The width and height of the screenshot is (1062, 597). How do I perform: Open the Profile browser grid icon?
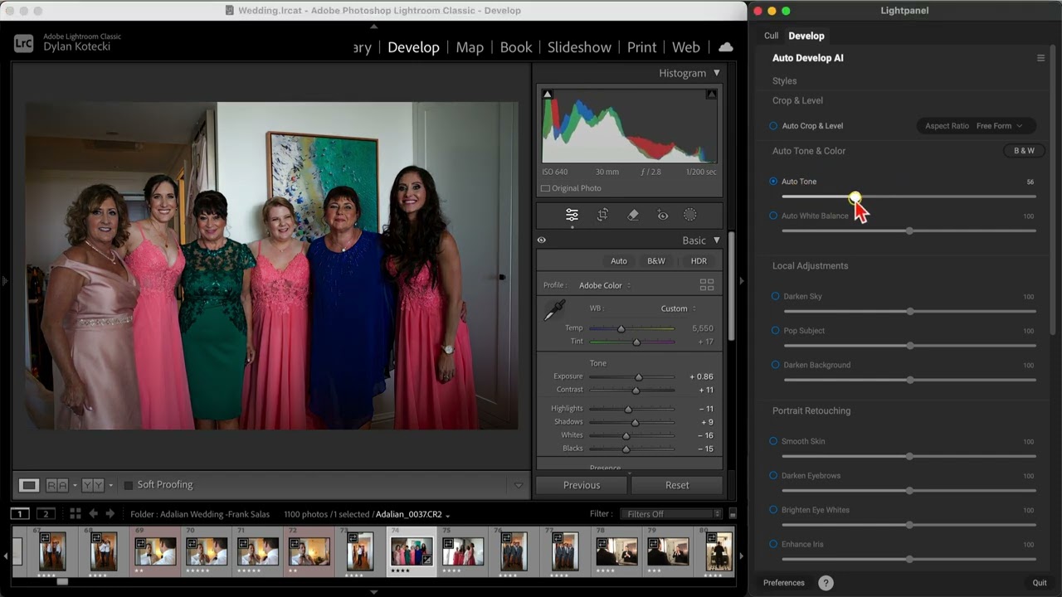[707, 284]
